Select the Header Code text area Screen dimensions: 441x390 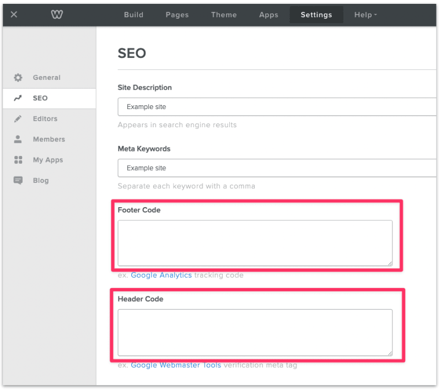255,332
